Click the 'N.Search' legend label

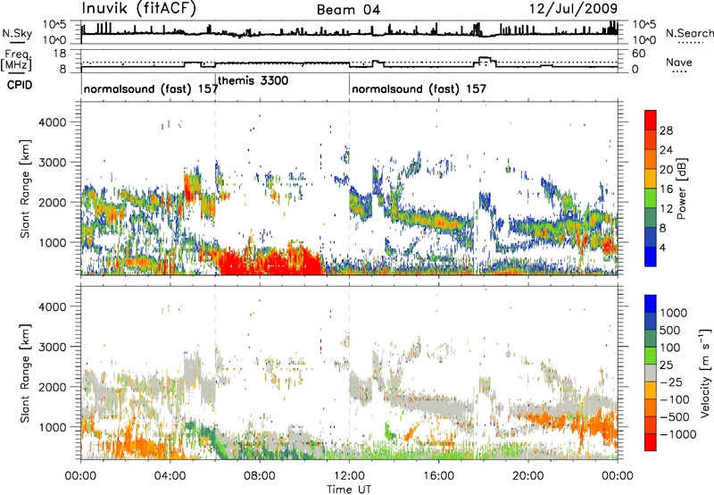pos(689,33)
